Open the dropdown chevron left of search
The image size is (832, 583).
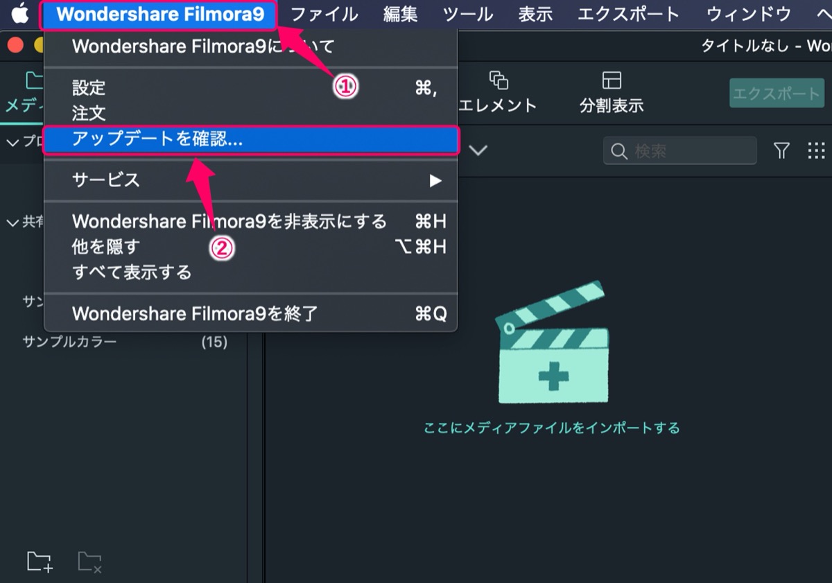click(478, 150)
